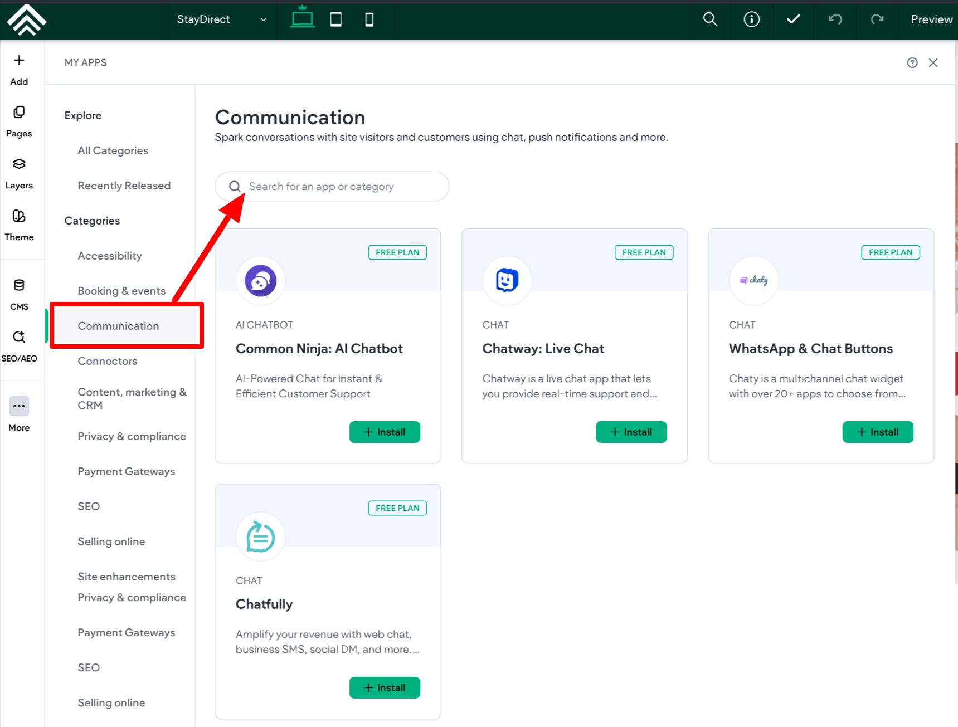Screen dimensions: 958x727
Task: Open the Theme panel
Action: (19, 226)
